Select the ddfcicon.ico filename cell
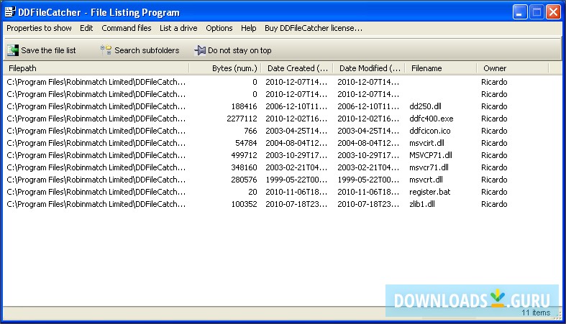566x324 pixels. coord(430,131)
